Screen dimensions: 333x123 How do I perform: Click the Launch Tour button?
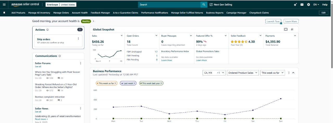[273, 21]
